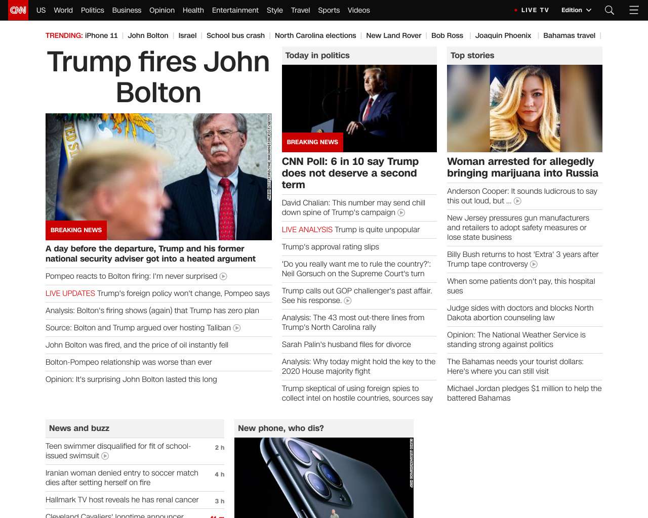
Task: Read Trump's approval rating slips
Action: coord(331,247)
